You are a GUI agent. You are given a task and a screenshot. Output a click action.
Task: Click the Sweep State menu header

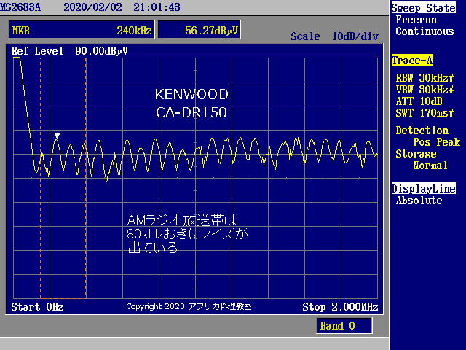[x=423, y=8]
